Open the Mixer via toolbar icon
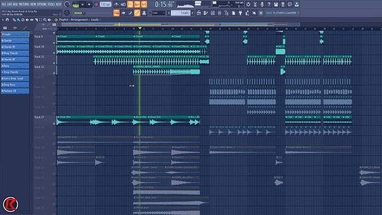The height and width of the screenshot is (215, 382). (220, 13)
